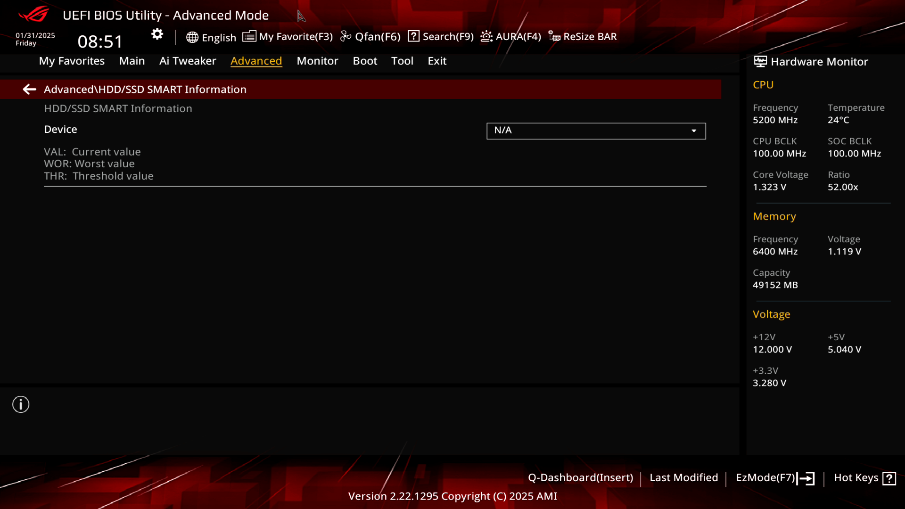Viewport: 905px width, 509px height.
Task: Click the Core Voltage 1.323 V value
Action: (769, 187)
